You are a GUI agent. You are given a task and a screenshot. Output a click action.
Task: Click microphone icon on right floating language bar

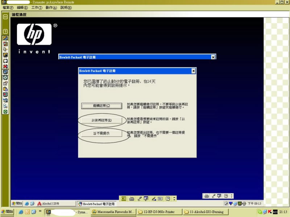pyautogui.click(x=214, y=196)
